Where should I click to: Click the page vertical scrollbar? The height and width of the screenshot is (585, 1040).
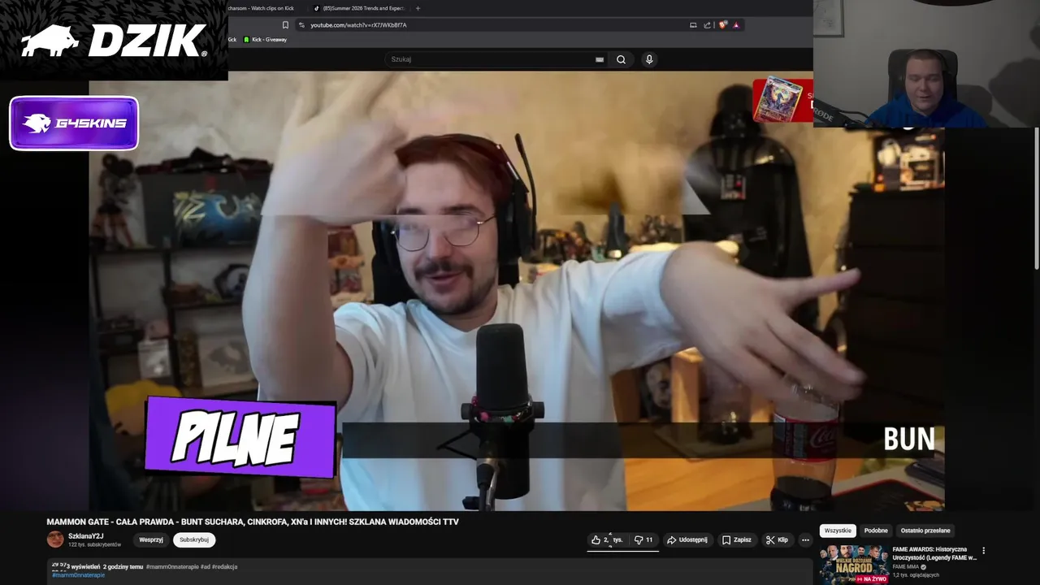click(1036, 199)
